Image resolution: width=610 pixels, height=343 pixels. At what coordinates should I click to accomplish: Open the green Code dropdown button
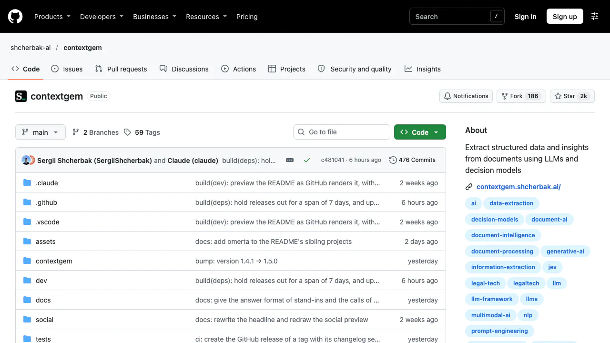click(420, 132)
